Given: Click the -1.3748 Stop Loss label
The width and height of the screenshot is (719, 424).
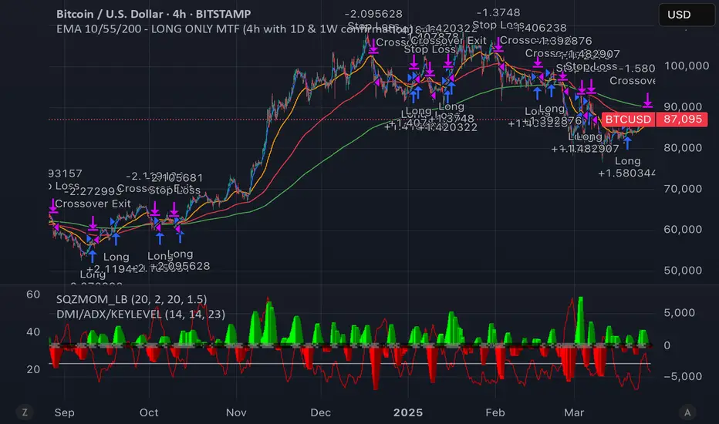Looking at the screenshot, I should coord(498,19).
